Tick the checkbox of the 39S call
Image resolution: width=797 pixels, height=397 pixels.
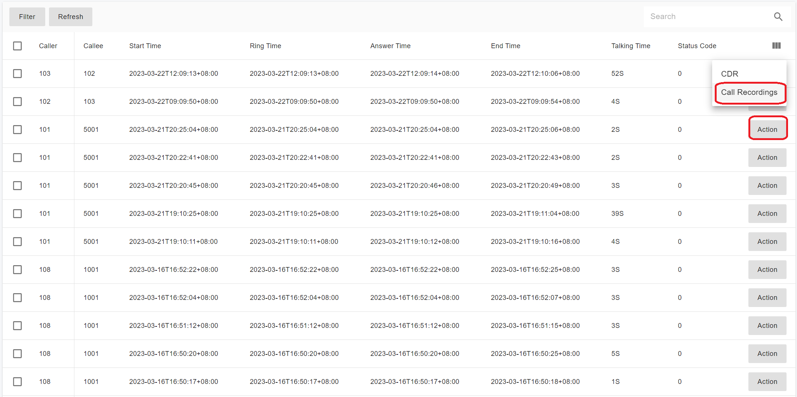point(18,214)
